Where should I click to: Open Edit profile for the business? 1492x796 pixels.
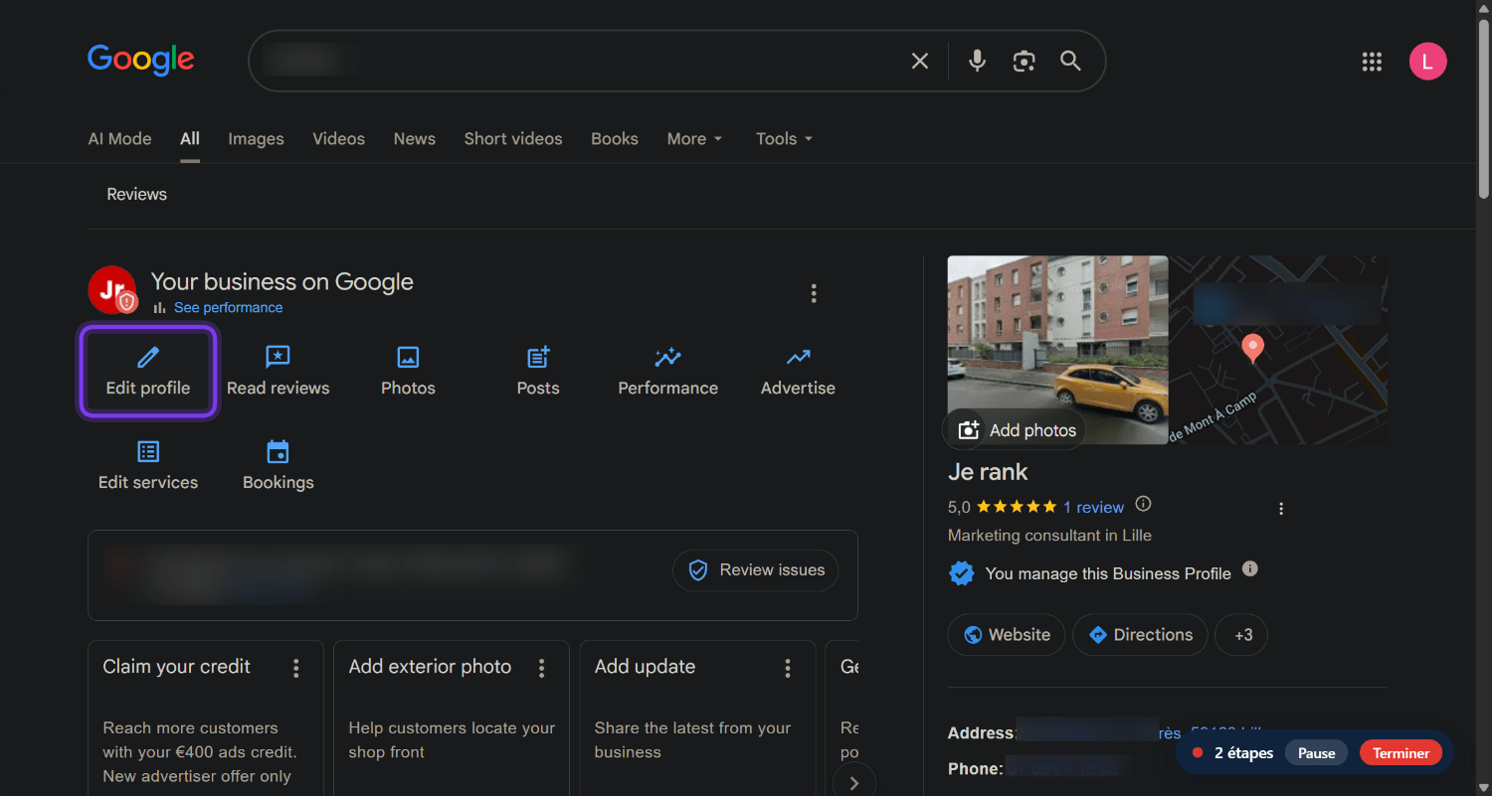tap(148, 372)
